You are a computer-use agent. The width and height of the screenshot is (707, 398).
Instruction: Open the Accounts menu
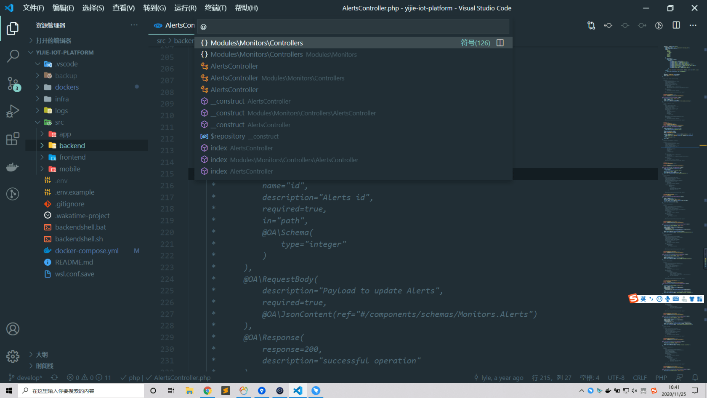(x=13, y=329)
